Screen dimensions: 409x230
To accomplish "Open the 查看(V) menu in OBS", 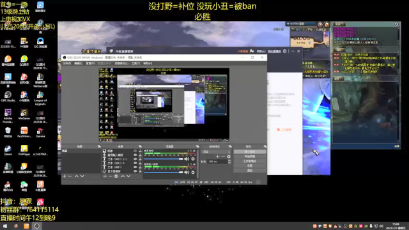I will click(x=90, y=63).
